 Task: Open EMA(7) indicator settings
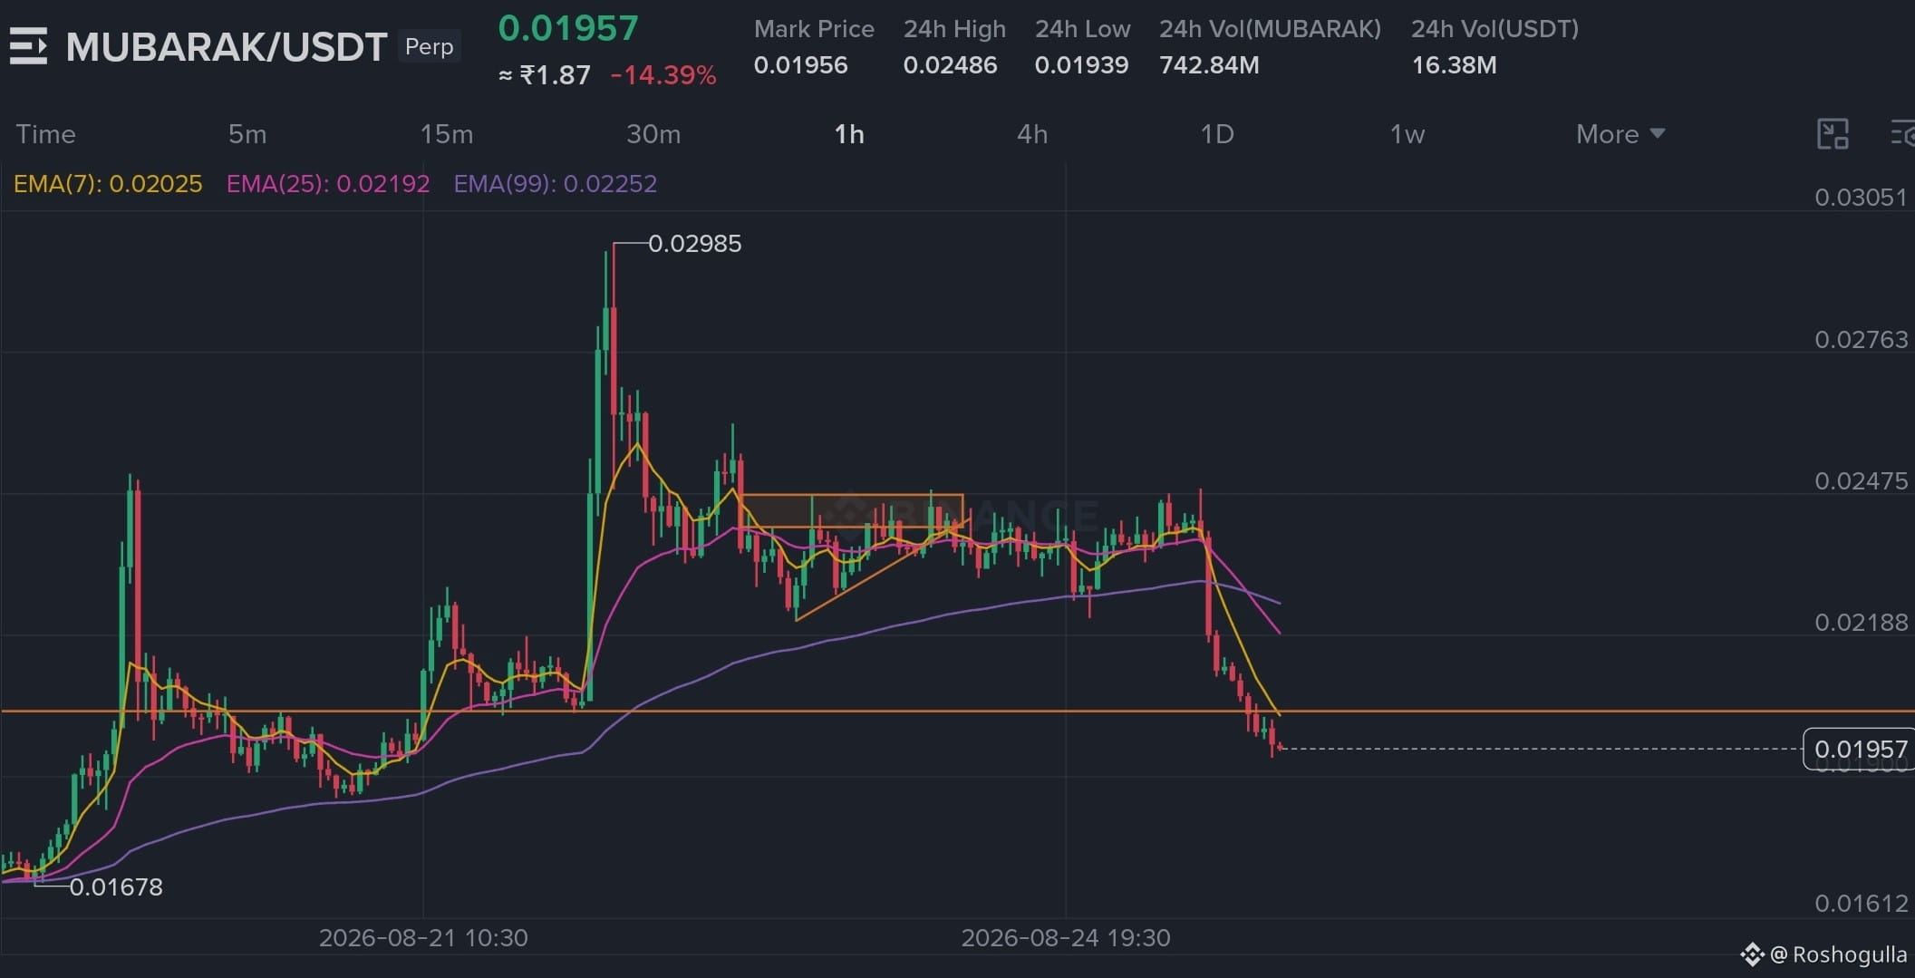point(108,184)
